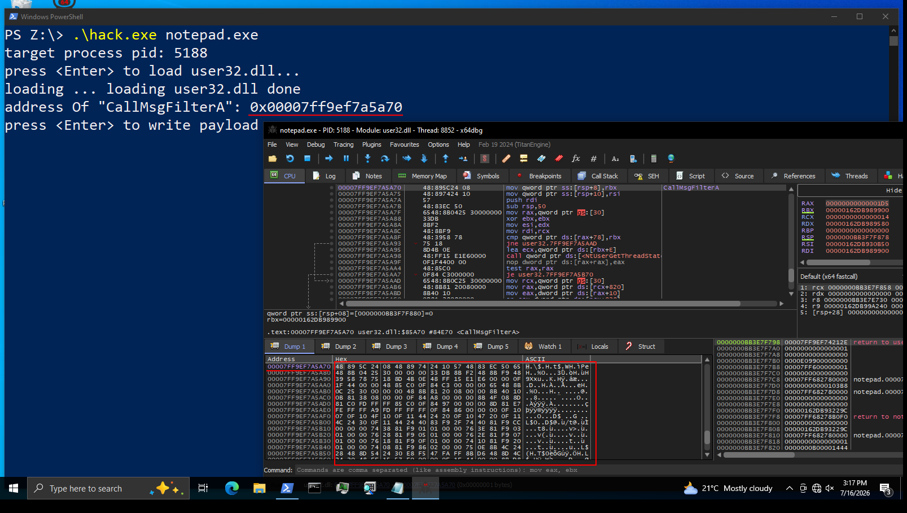
Task: Click the Run To User Code icon
Action: (x=463, y=159)
